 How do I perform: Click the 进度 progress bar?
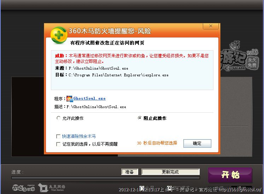point(105,178)
